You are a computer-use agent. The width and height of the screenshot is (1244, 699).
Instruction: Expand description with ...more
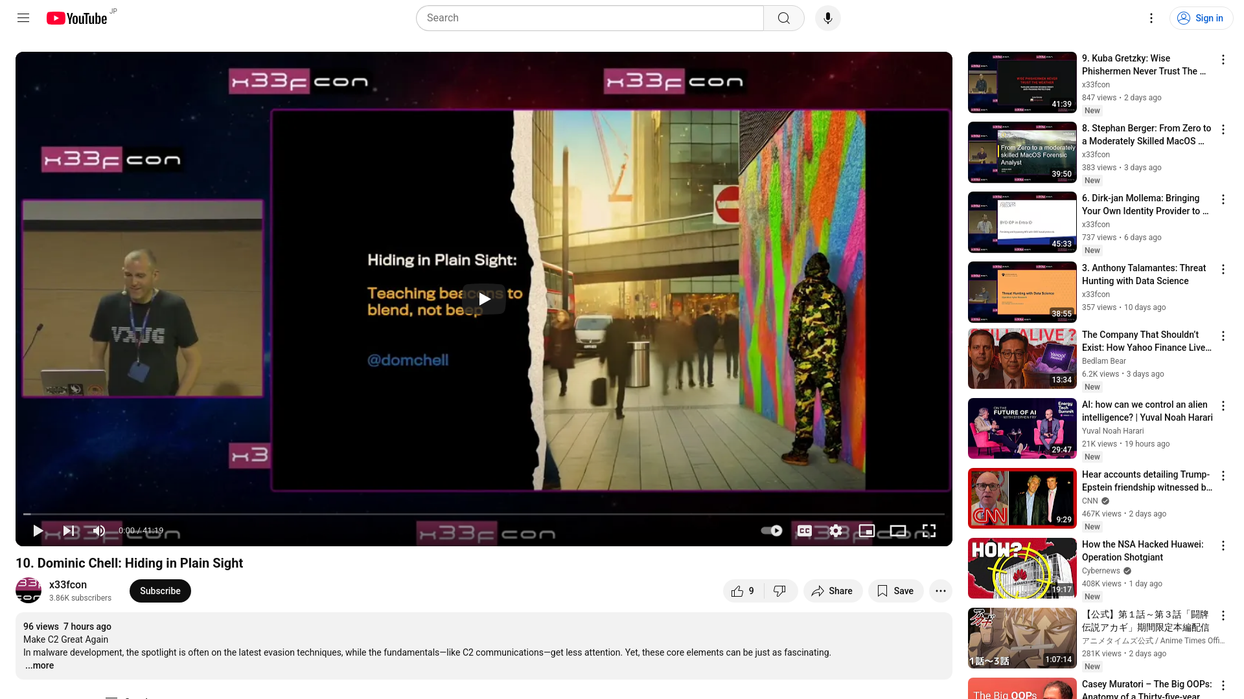40,665
